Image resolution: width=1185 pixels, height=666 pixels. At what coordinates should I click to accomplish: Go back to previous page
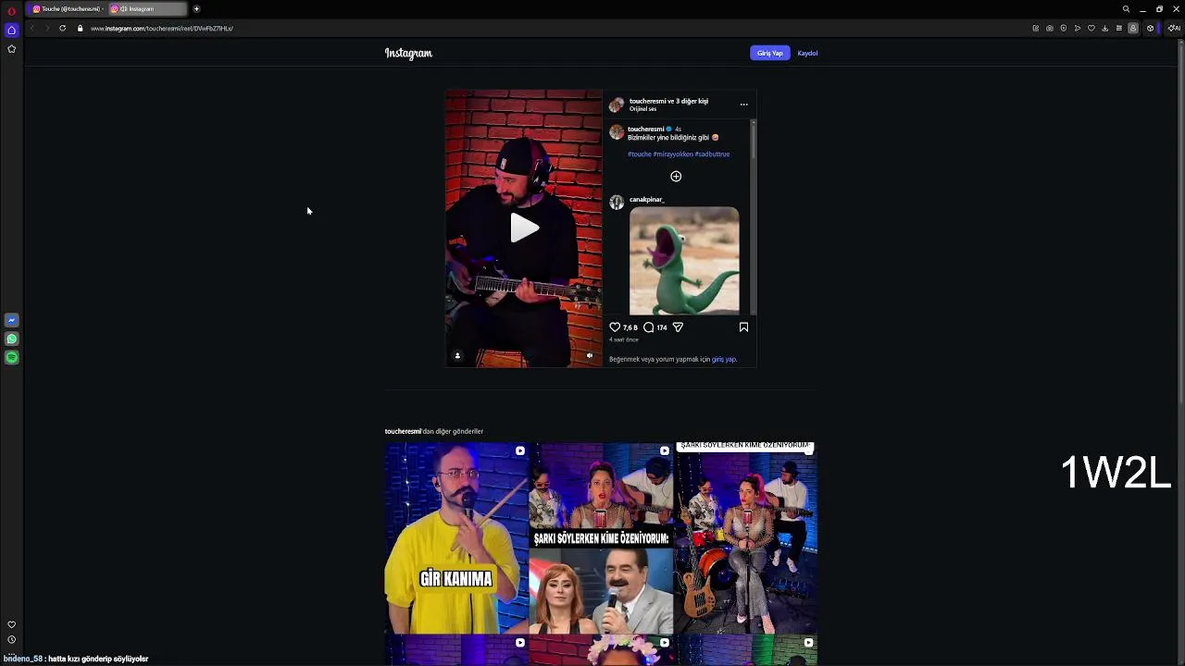31,29
